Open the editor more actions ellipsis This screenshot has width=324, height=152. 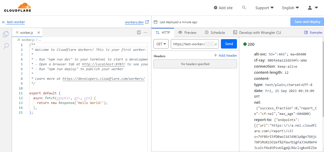[145, 33]
